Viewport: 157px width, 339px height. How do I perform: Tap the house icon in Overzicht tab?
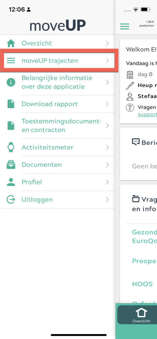tap(141, 313)
